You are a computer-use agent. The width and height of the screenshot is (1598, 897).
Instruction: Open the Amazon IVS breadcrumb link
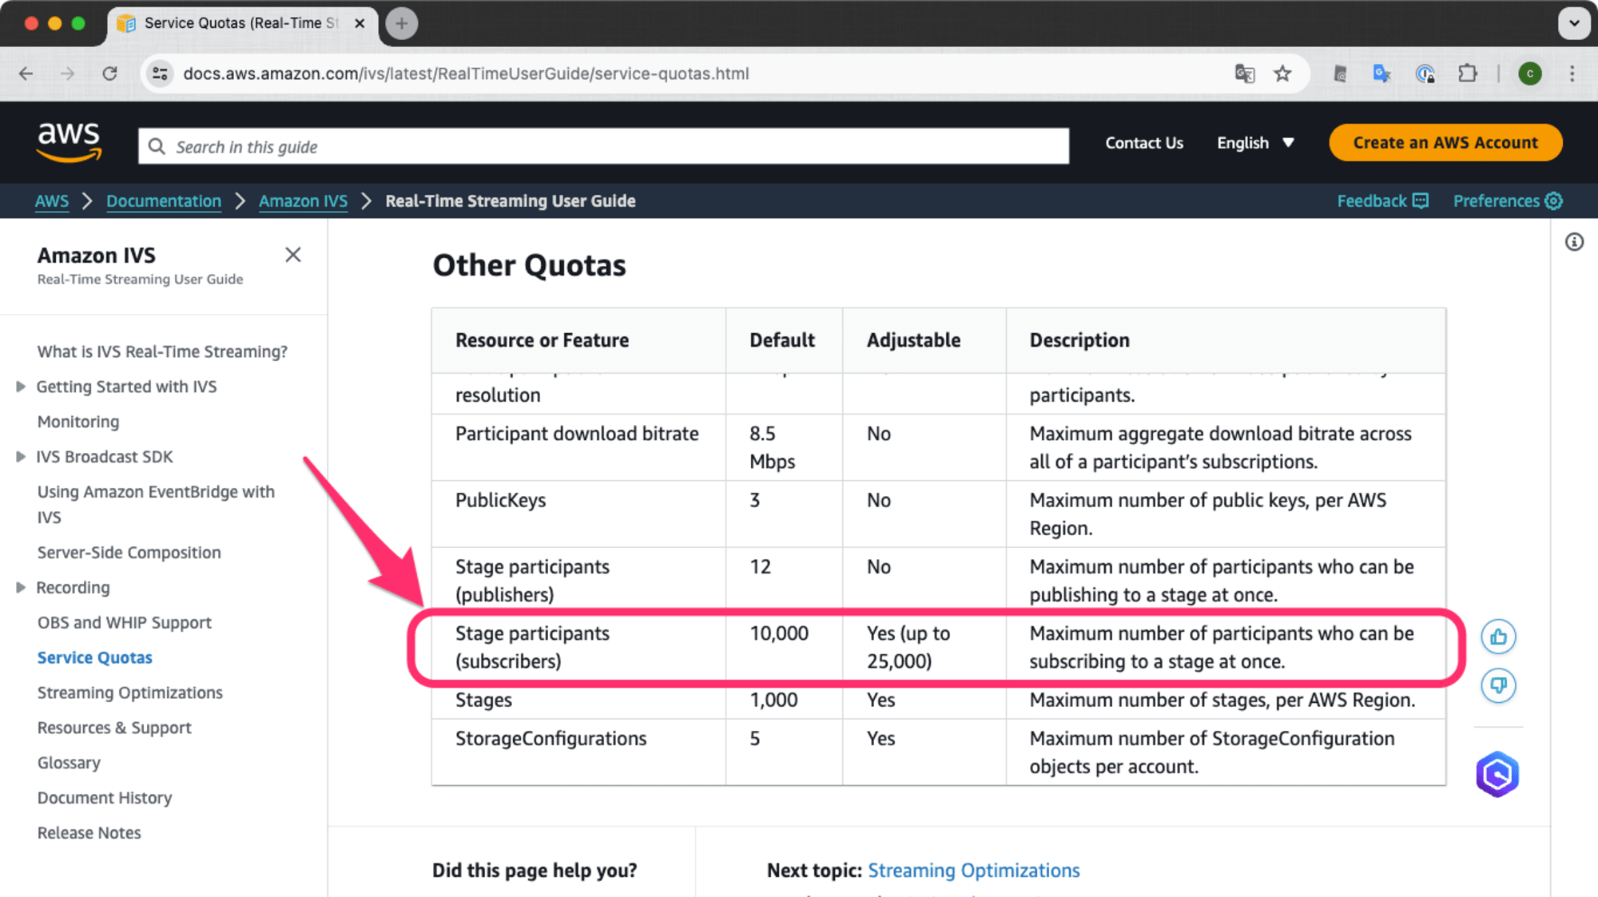303,201
